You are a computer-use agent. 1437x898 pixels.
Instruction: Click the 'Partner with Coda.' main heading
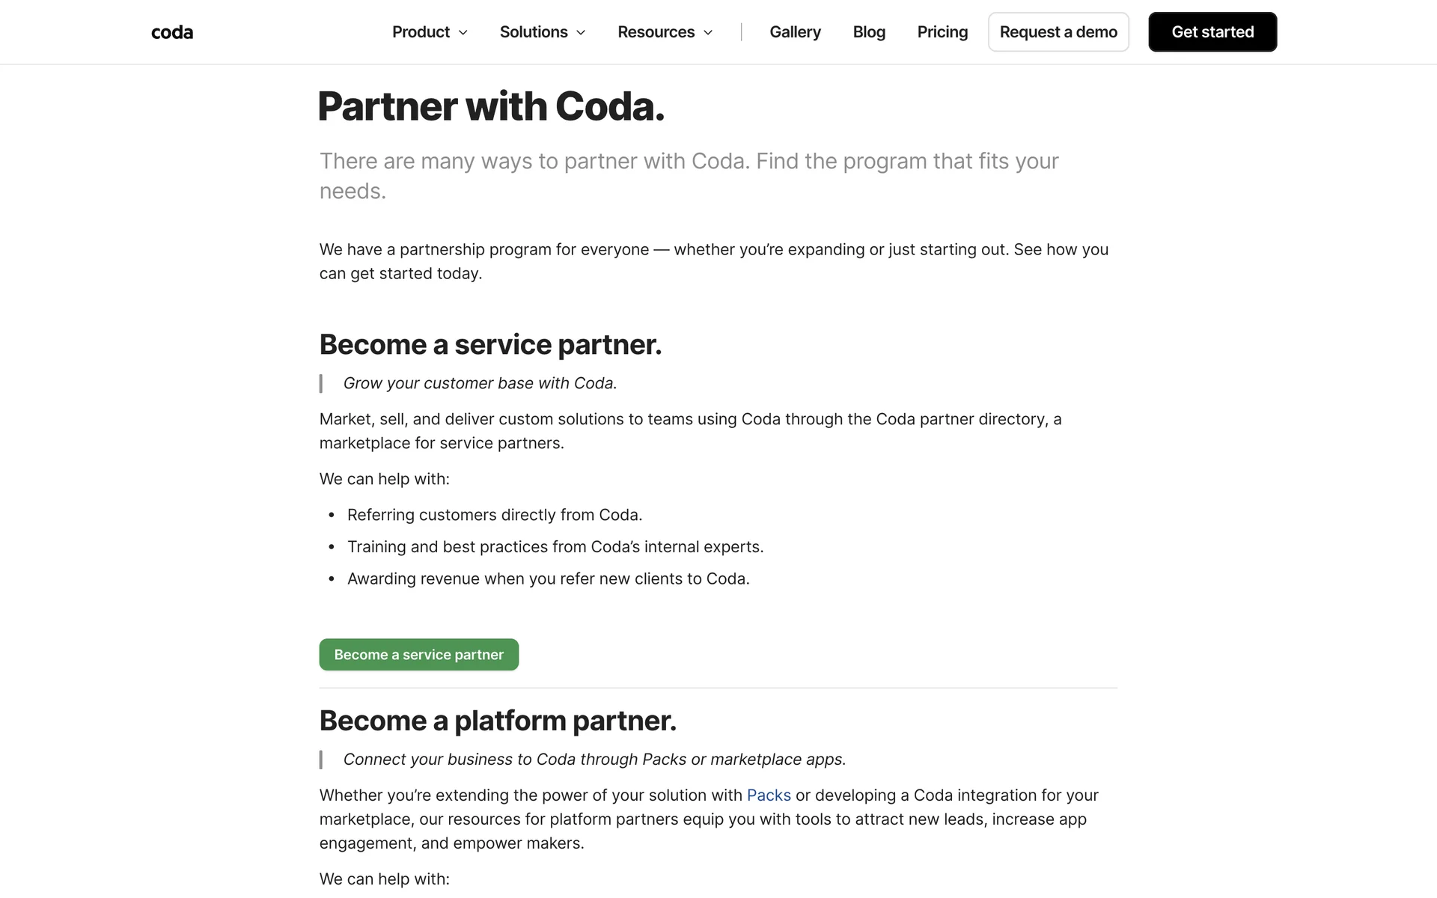click(491, 106)
